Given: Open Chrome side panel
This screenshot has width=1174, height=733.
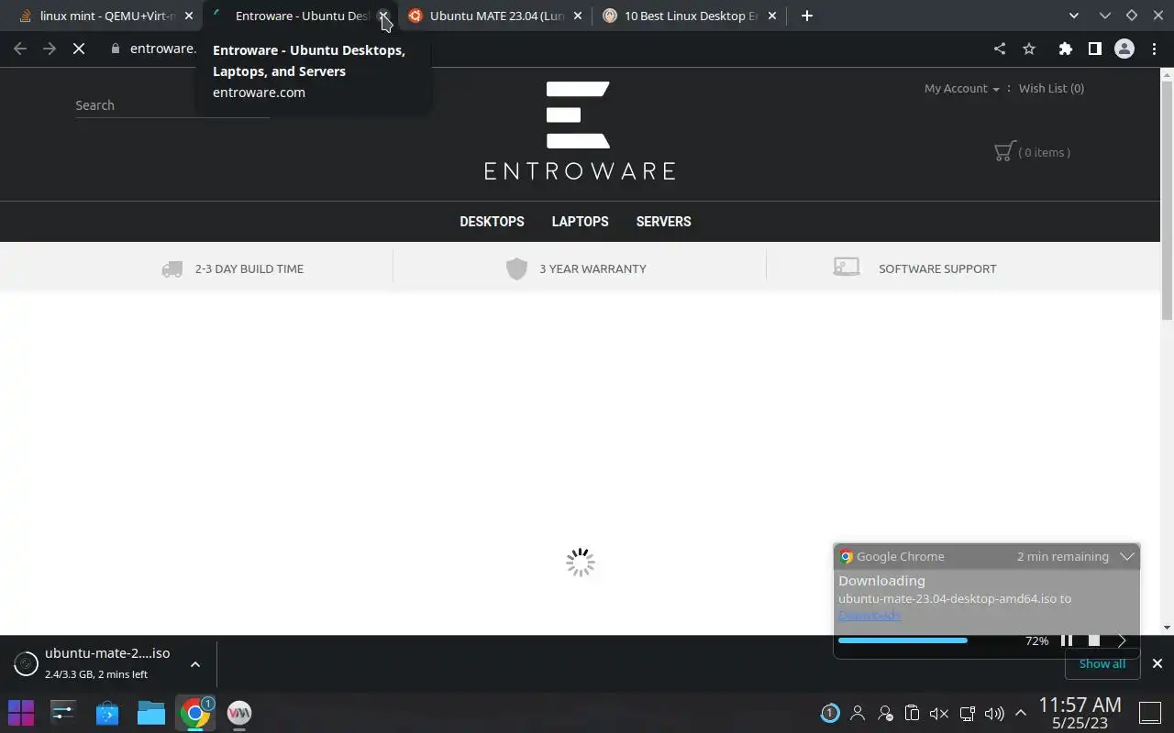Looking at the screenshot, I should [x=1094, y=49].
